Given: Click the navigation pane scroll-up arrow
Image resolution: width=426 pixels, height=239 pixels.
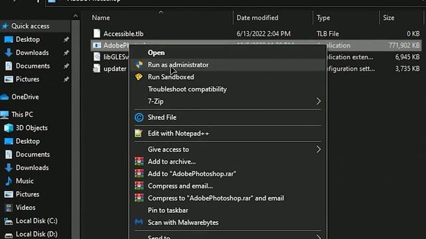Looking at the screenshot, I should point(75,16).
